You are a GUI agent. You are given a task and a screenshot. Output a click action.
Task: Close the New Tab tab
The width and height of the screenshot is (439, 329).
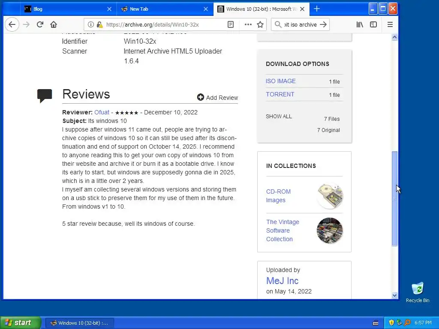pos(205,9)
